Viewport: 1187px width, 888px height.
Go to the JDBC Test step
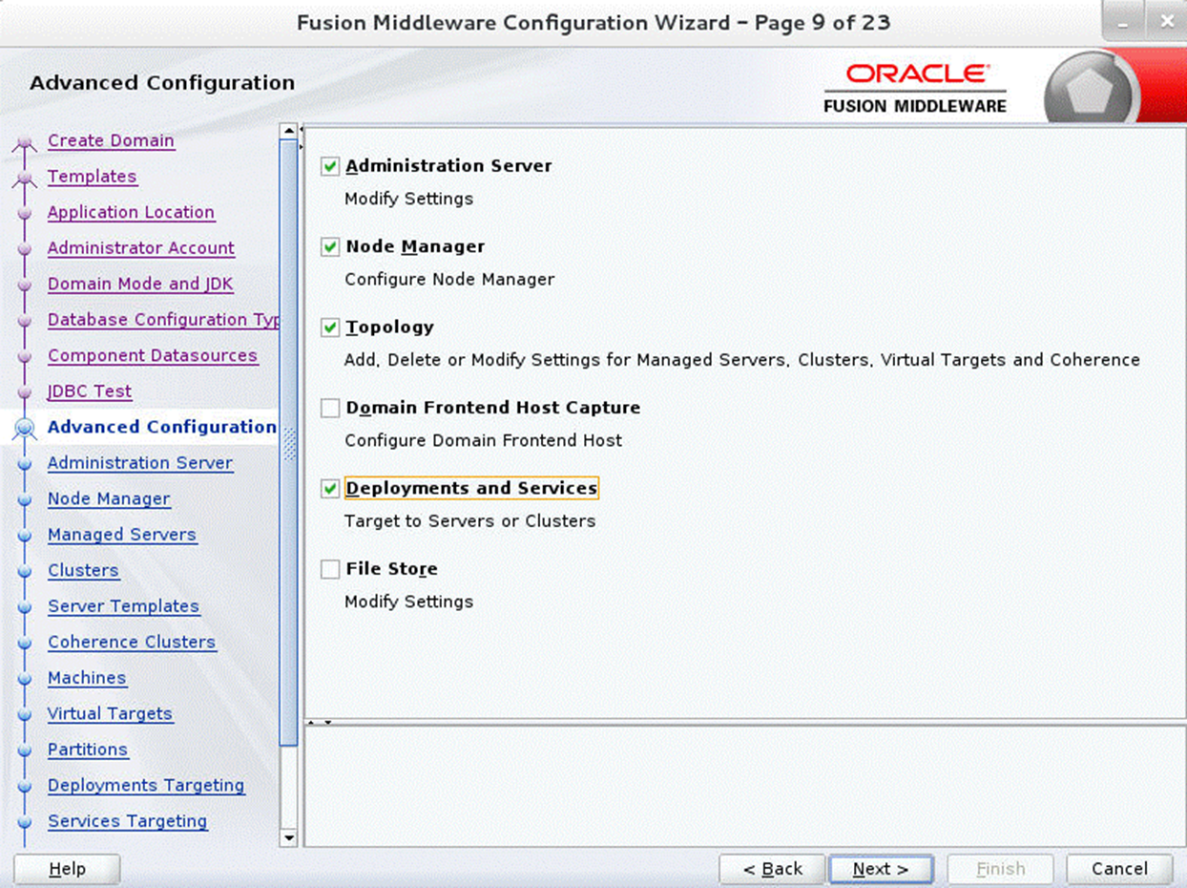(x=89, y=391)
